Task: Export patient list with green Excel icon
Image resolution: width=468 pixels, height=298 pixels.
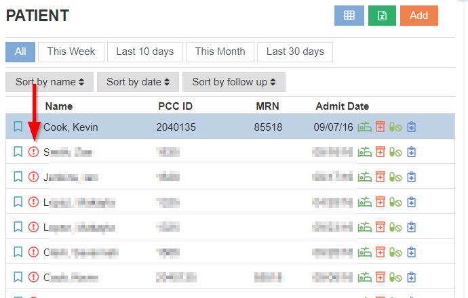Action: pyautogui.click(x=382, y=16)
